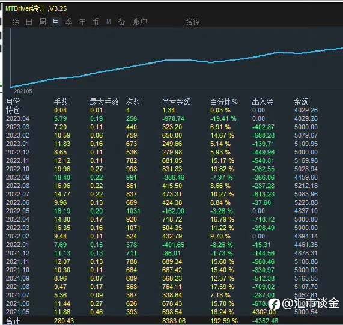Click the 831.83 profit value
Image resolution: width=343 pixels, height=325 pixels.
172,169
